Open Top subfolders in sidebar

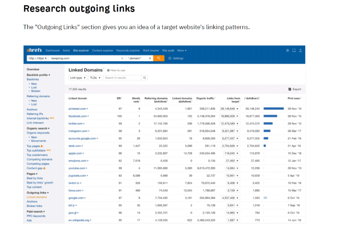(x=36, y=151)
